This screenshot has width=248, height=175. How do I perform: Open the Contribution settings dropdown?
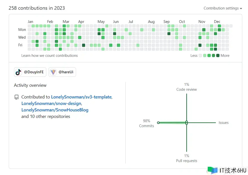tap(223, 8)
